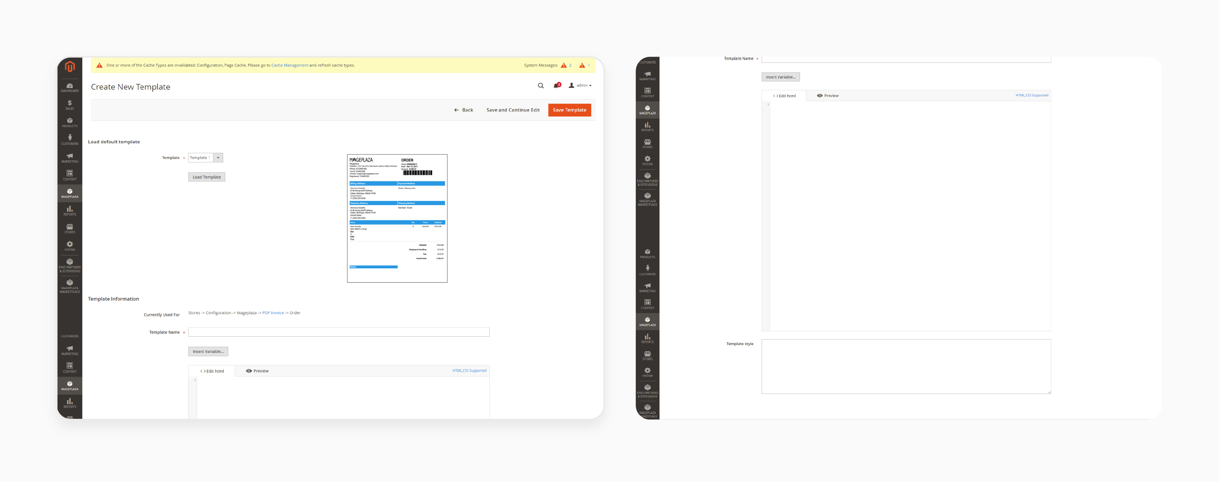
Task: Open system messages warning count 1
Action: pyautogui.click(x=584, y=65)
